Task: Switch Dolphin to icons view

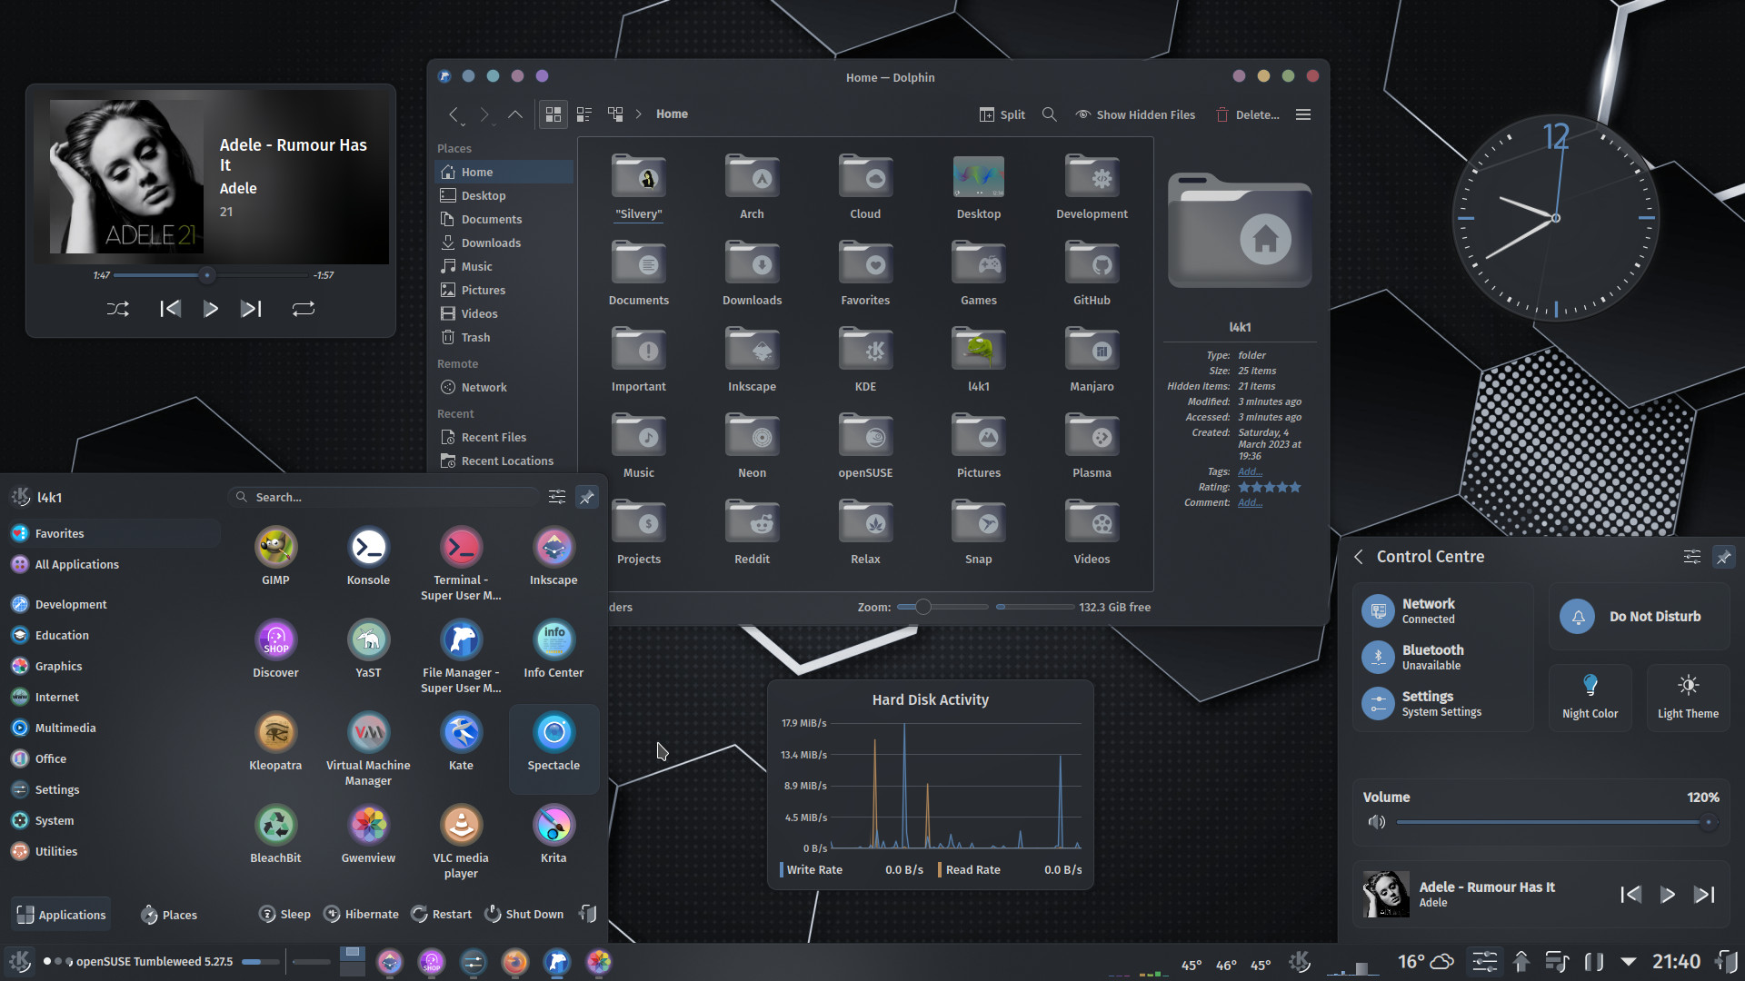Action: pos(553,114)
